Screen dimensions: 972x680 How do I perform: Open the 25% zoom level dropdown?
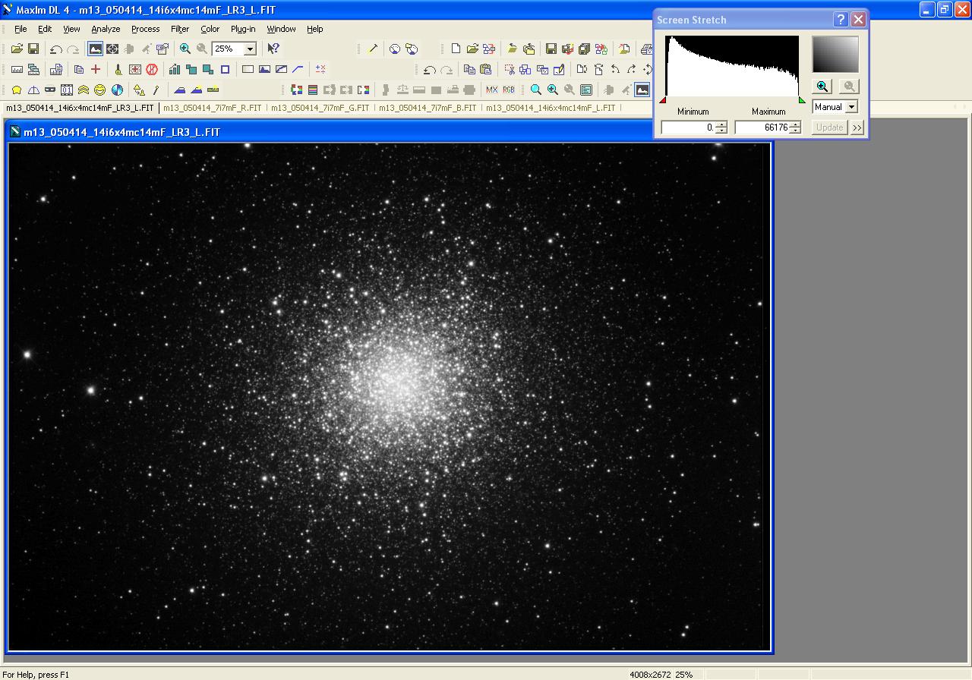[250, 49]
